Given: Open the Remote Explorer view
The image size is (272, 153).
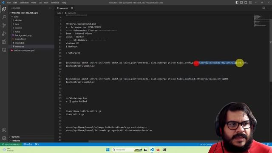Looking at the screenshot, I should click(x=4, y=50).
